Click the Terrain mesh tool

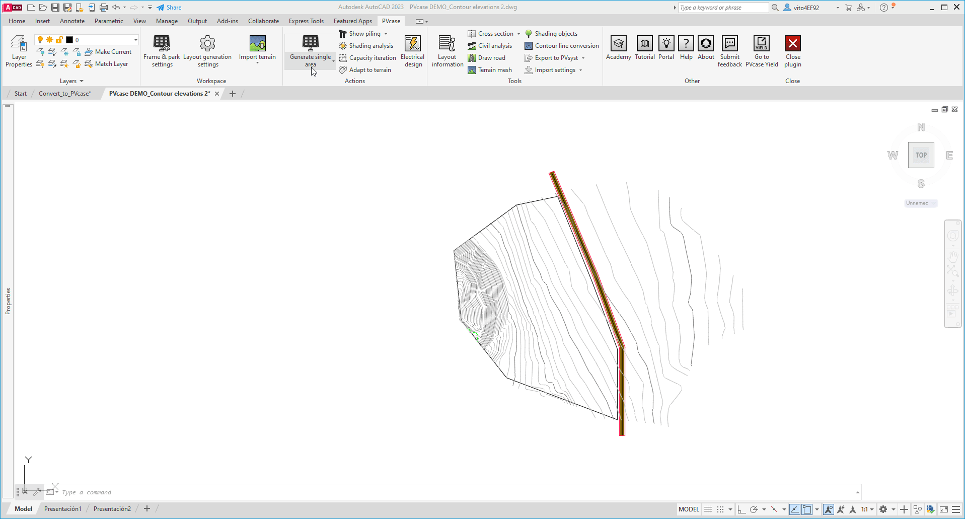pos(490,70)
